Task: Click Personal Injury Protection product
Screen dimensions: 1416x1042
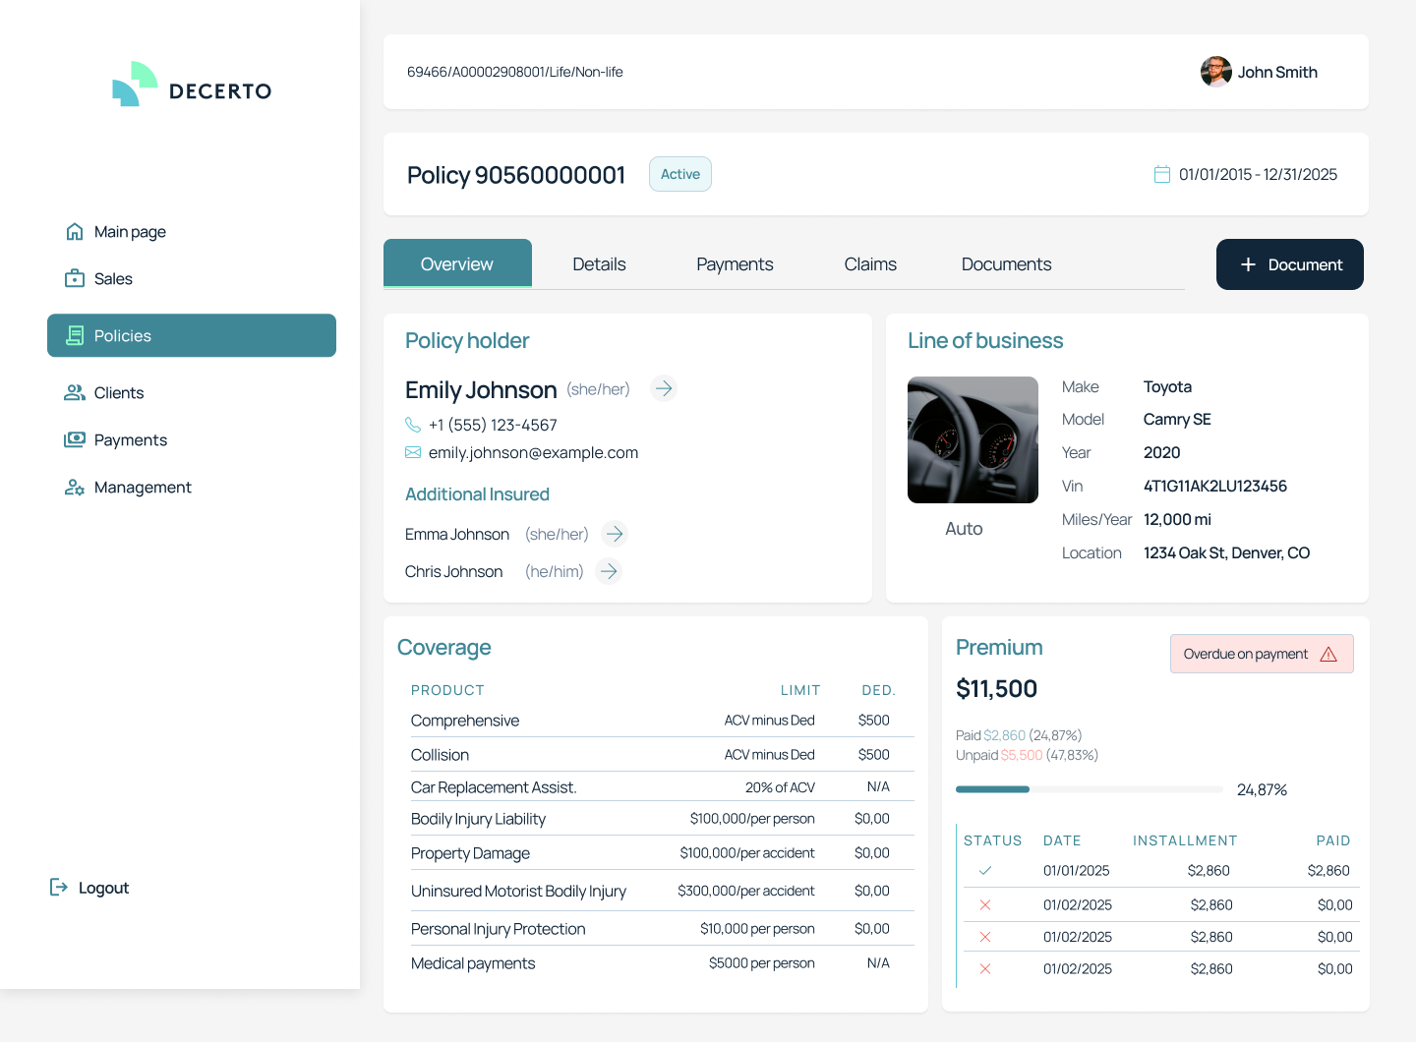Action: tap(498, 929)
